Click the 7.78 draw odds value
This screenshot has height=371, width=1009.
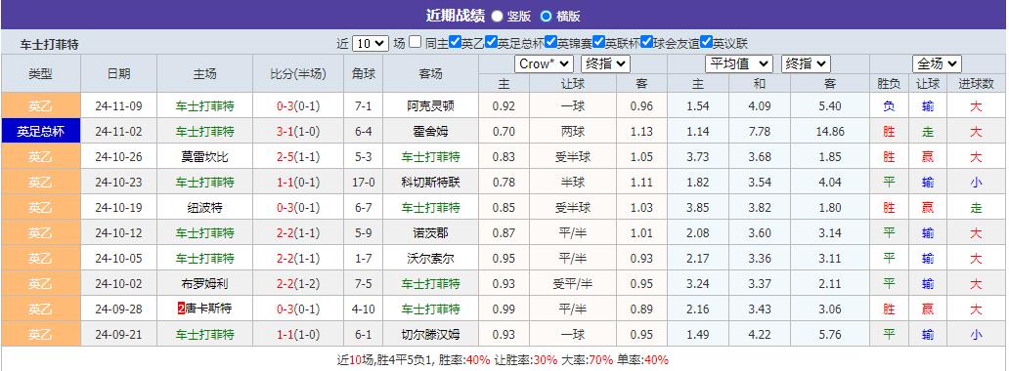(760, 132)
